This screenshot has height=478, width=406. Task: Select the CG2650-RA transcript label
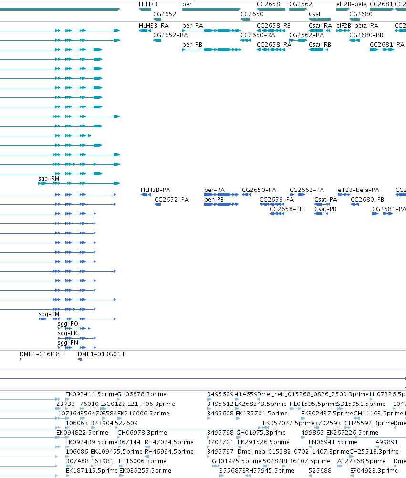click(258, 35)
